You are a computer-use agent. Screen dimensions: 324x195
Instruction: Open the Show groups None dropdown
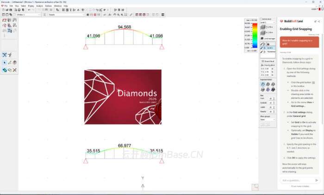(268, 120)
